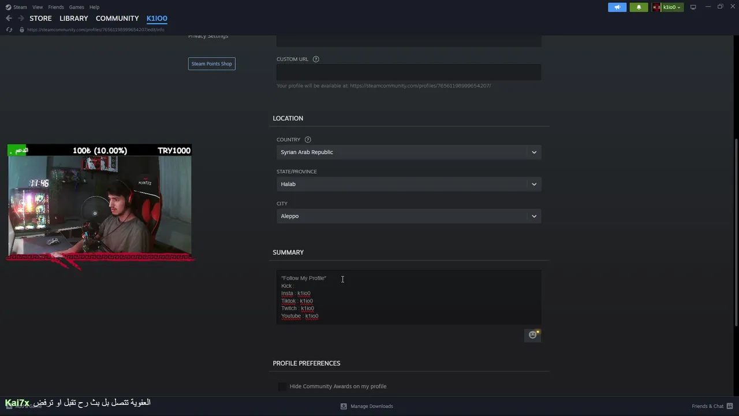Open the emoticon picker under Summary
The image size is (739, 416).
pyautogui.click(x=533, y=335)
